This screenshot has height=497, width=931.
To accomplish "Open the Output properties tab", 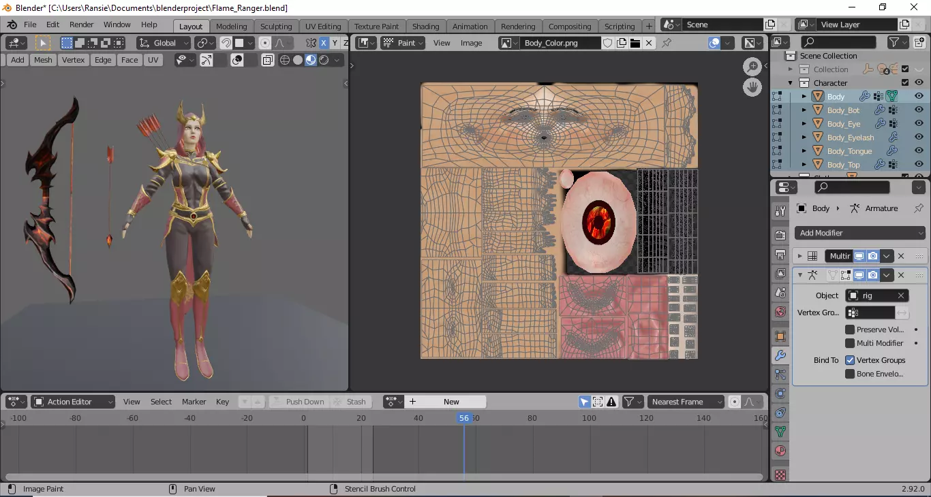I will pos(780,255).
